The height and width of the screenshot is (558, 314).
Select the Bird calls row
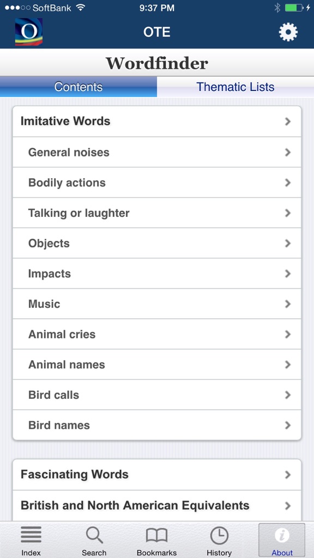click(x=157, y=395)
